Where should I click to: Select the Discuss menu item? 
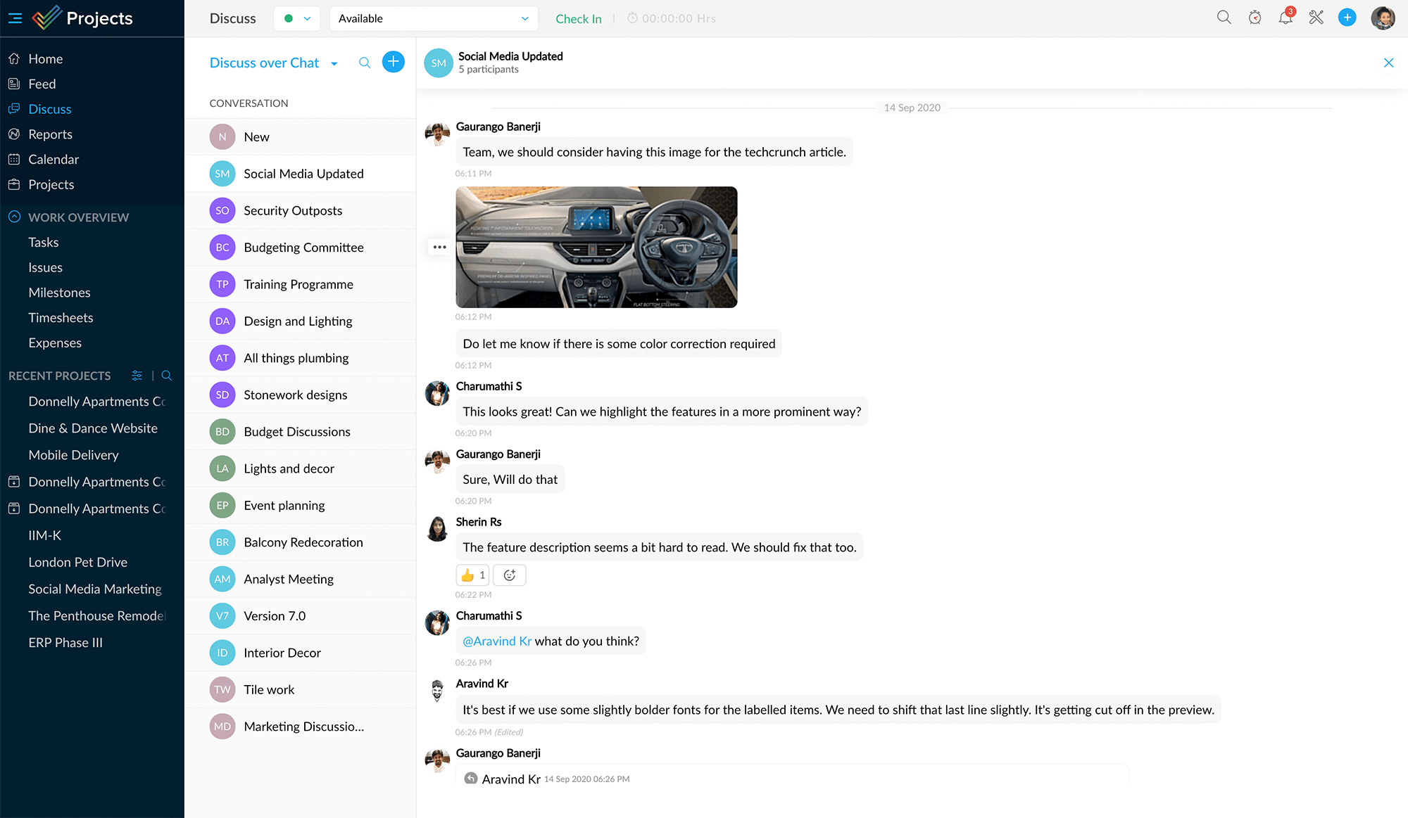click(x=50, y=108)
